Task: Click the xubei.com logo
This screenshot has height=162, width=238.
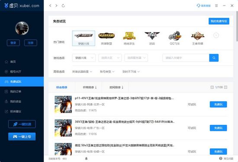Action: tap(22, 6)
